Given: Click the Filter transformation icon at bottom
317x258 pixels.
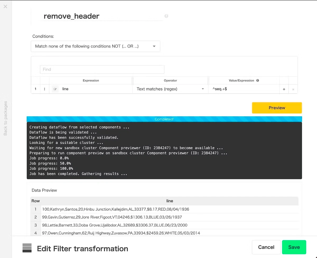Looking at the screenshot, I should (27, 248).
